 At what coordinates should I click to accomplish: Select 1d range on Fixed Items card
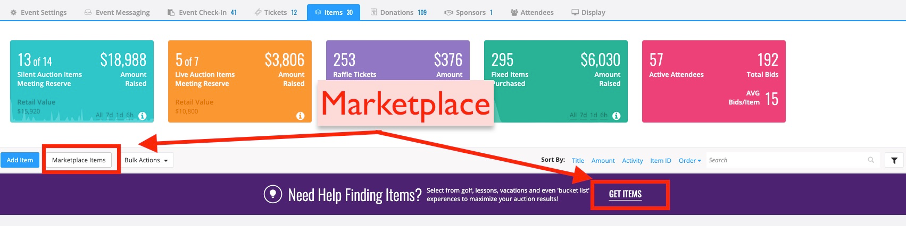click(x=594, y=116)
